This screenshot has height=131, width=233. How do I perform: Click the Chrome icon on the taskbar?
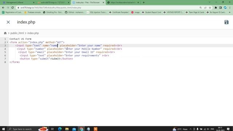coord(81,129)
